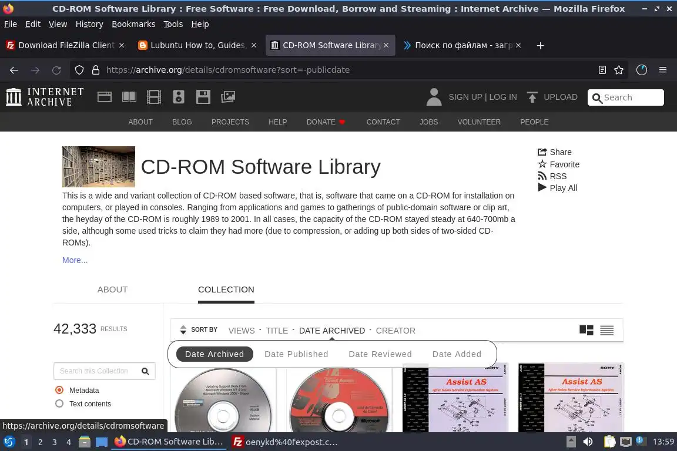Choose Date Added sort option
Screen dimensions: 677x451
pyautogui.click(x=457, y=354)
